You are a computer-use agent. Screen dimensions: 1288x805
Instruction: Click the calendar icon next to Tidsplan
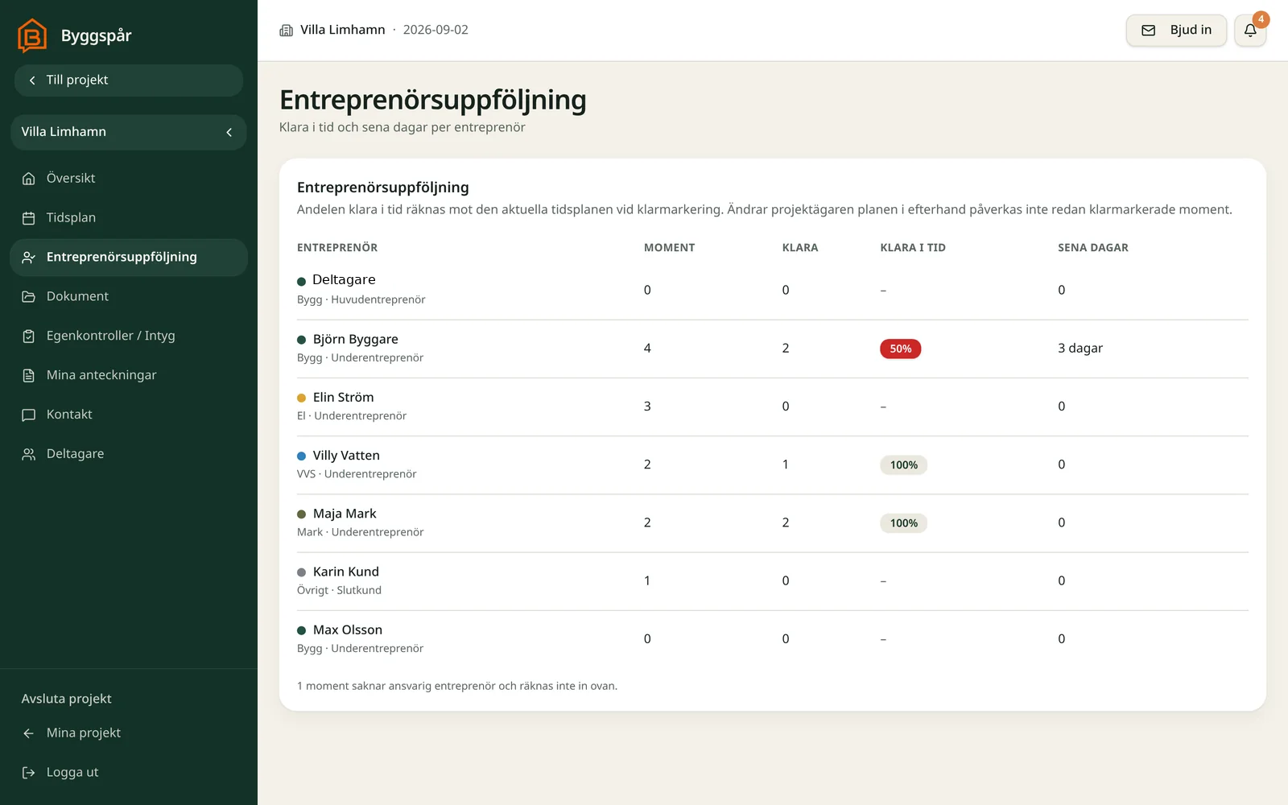(x=29, y=218)
